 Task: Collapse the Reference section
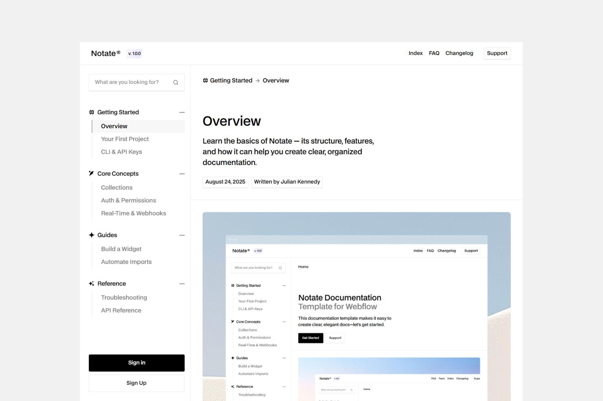click(182, 284)
